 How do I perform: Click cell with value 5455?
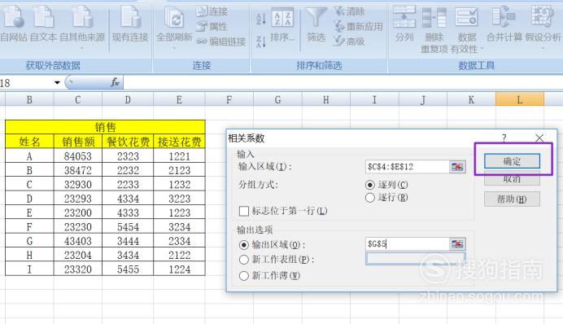click(128, 269)
